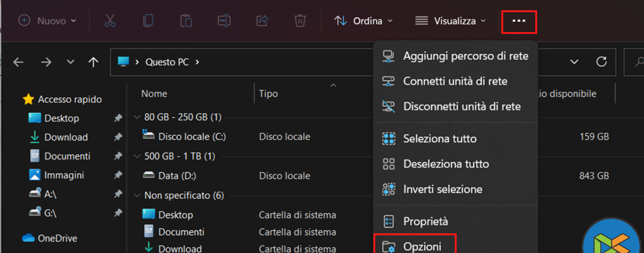Sort by the Nome column header
This screenshot has width=644, height=253.
[154, 93]
